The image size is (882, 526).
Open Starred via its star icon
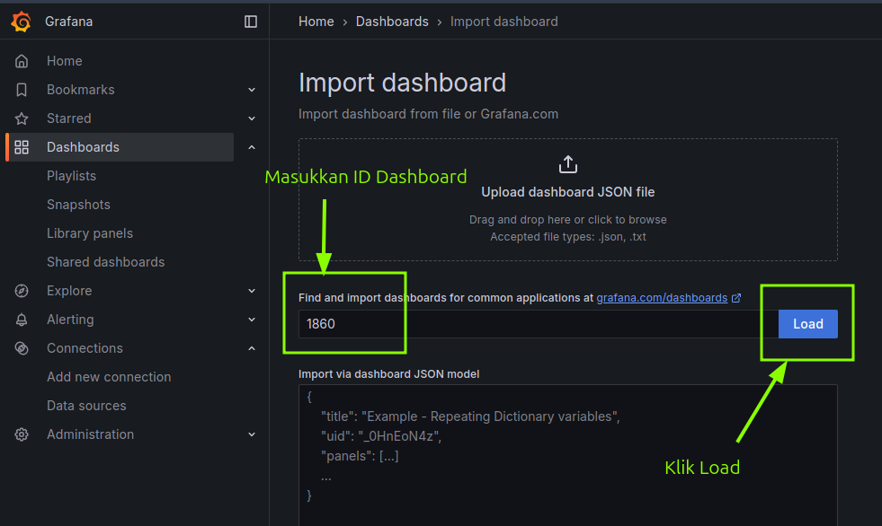(21, 118)
